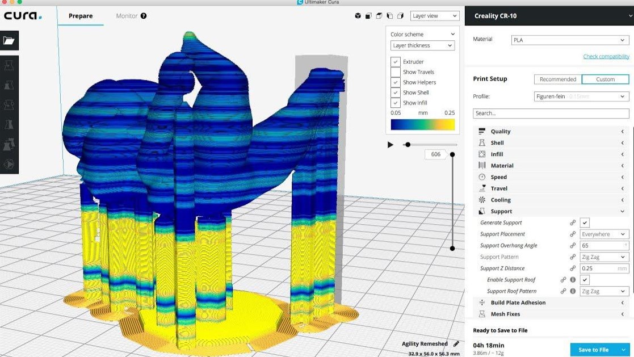634x357 pixels.
Task: Click link icon beside Support Overhang Angle
Action: point(573,246)
